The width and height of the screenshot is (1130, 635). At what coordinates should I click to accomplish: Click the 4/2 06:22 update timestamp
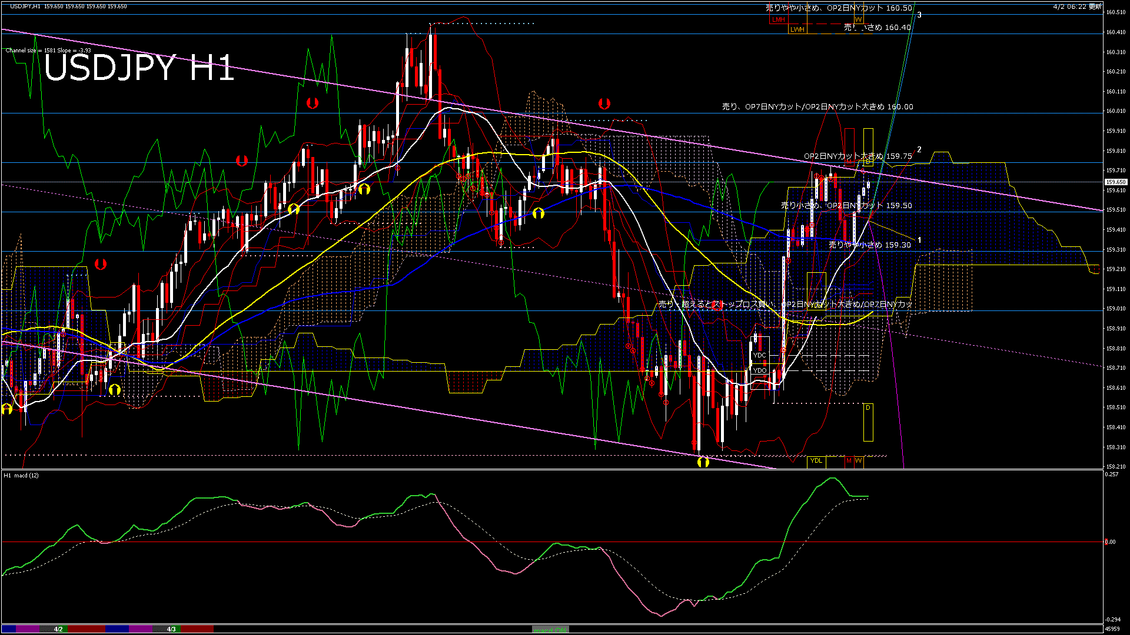coord(1077,6)
